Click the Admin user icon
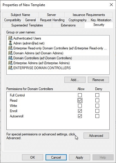 10,43
